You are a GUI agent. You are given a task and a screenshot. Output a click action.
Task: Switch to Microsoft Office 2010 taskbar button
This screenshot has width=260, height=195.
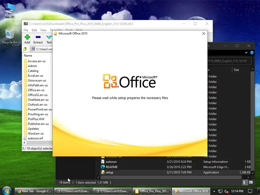click(x=191, y=191)
